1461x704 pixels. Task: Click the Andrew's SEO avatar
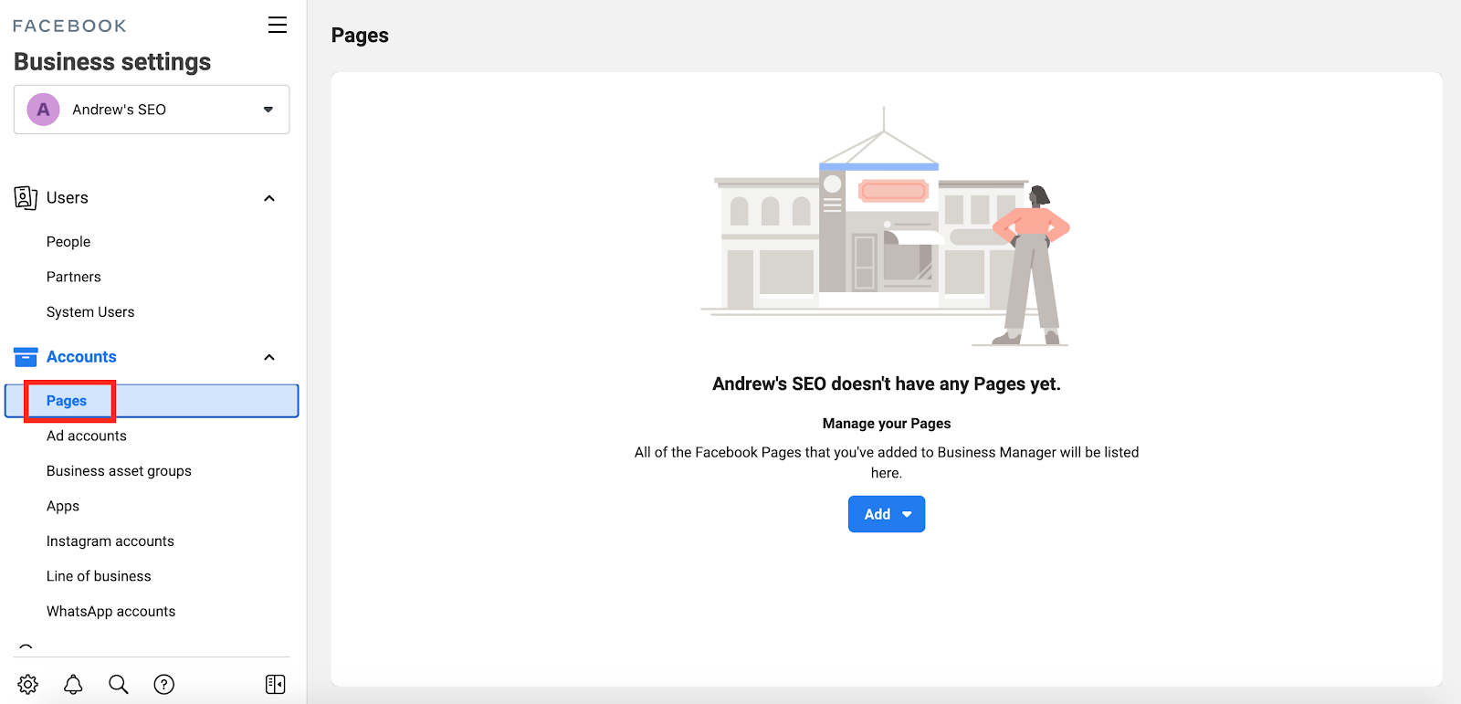[x=43, y=110]
